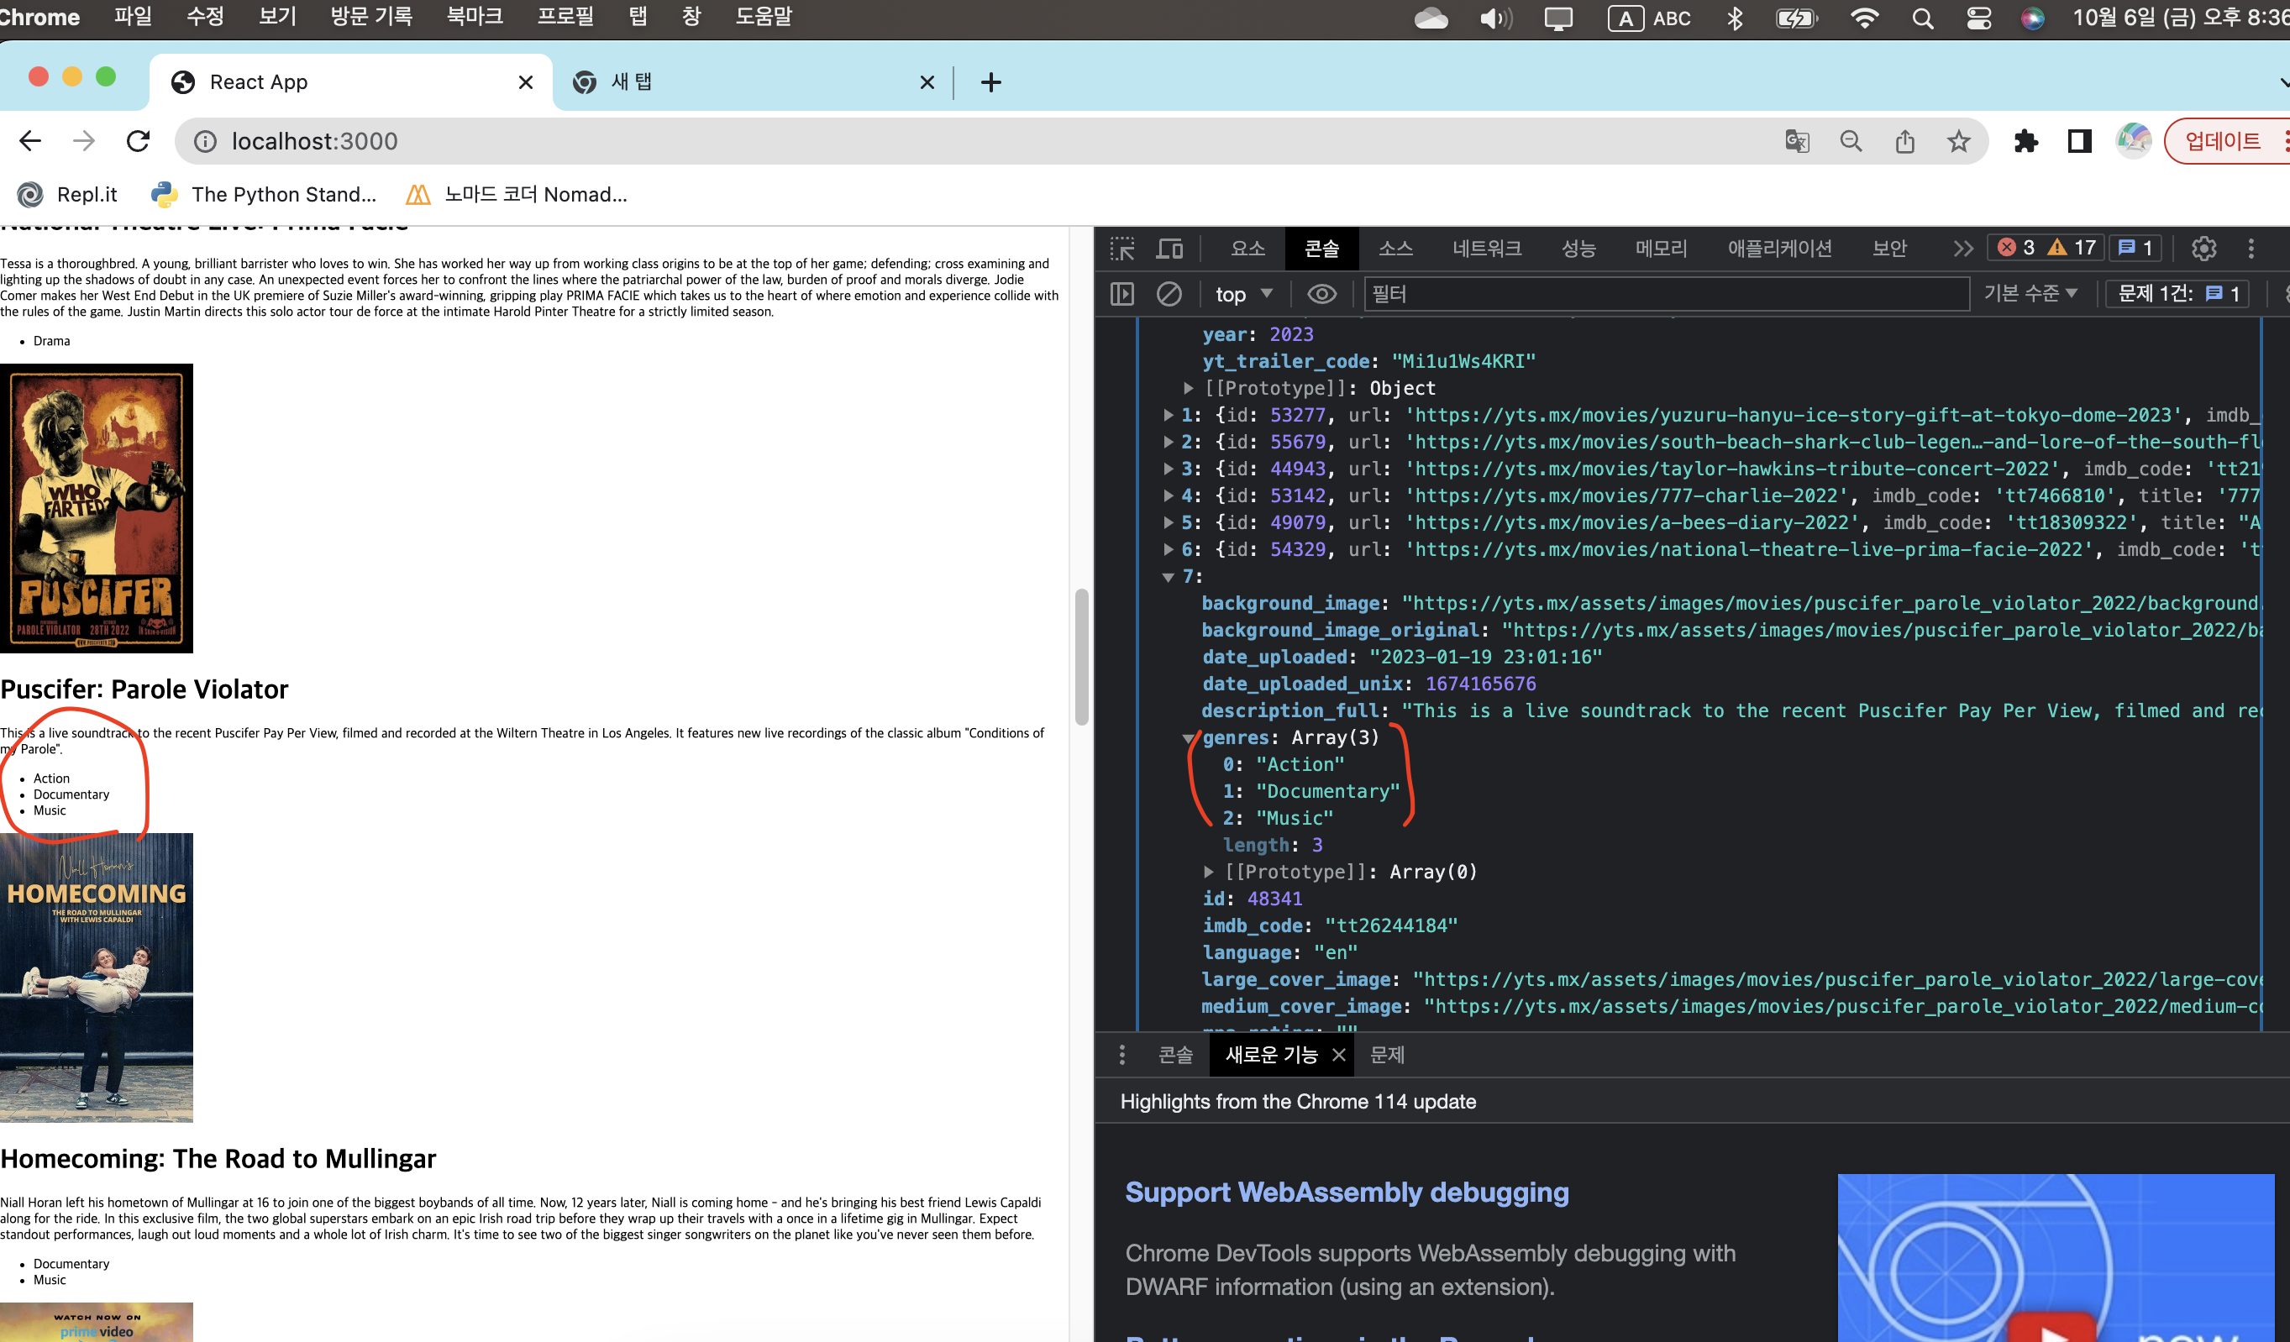Open the top context dropdown
Viewport: 2290px width, 1342px height.
[x=1243, y=293]
